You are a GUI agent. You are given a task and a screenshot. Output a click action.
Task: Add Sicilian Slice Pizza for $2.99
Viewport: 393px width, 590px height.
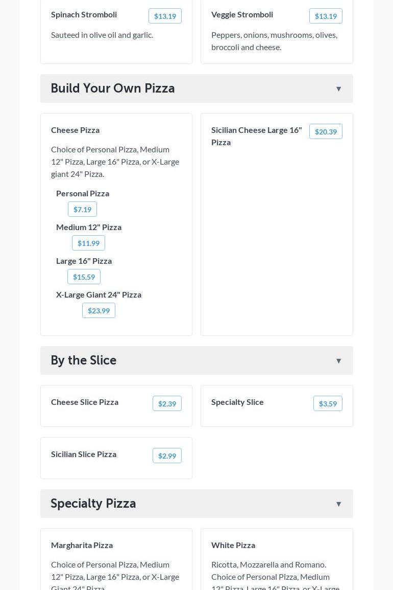tap(167, 456)
